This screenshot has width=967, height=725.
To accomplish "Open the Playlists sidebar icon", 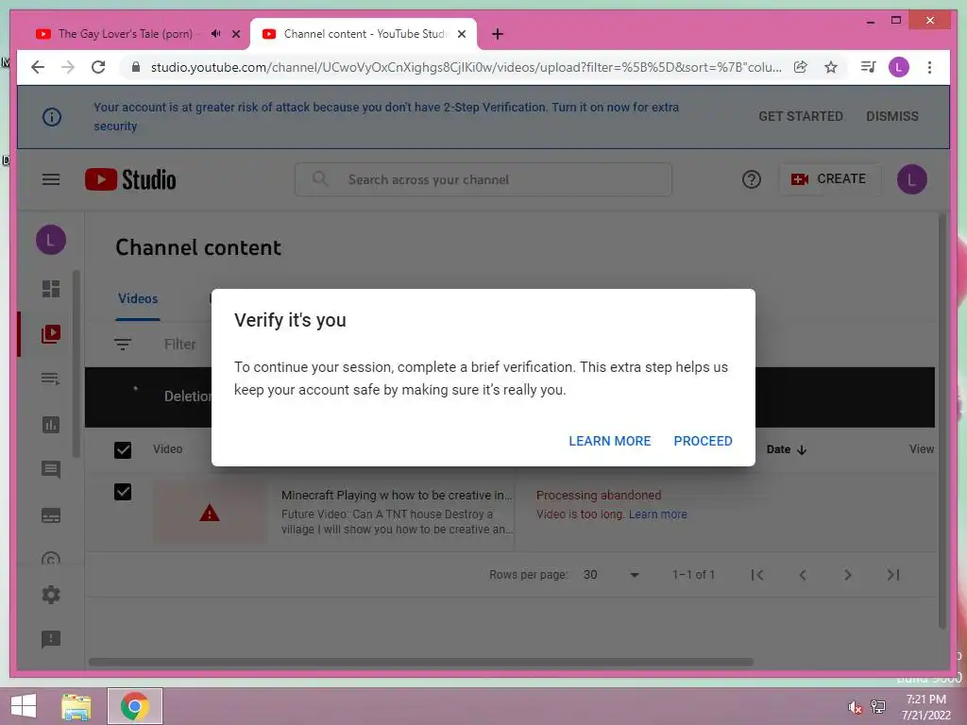I will point(51,379).
